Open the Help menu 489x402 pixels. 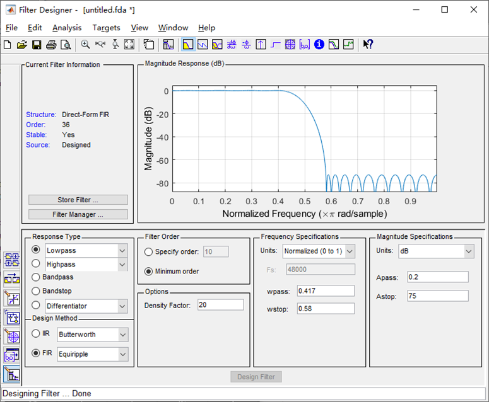pos(206,28)
